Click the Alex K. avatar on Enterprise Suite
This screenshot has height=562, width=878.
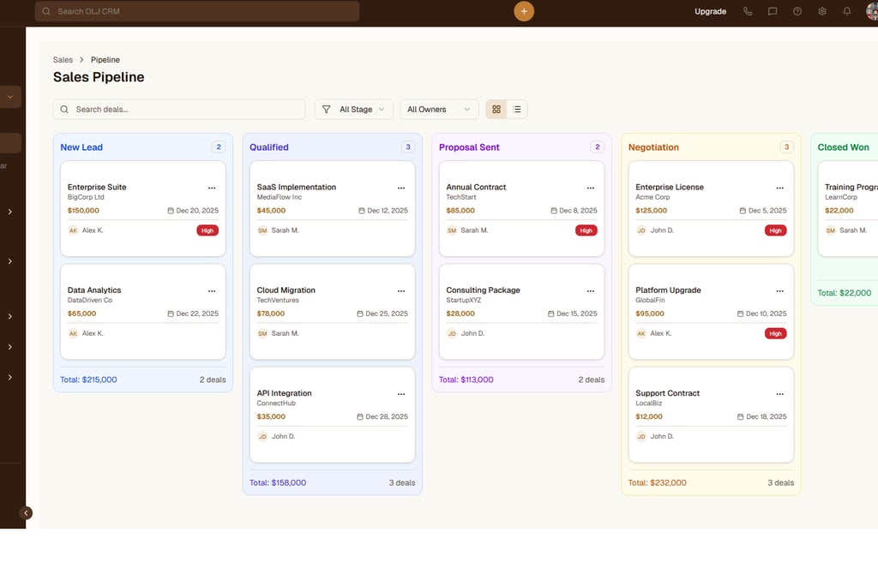74,230
